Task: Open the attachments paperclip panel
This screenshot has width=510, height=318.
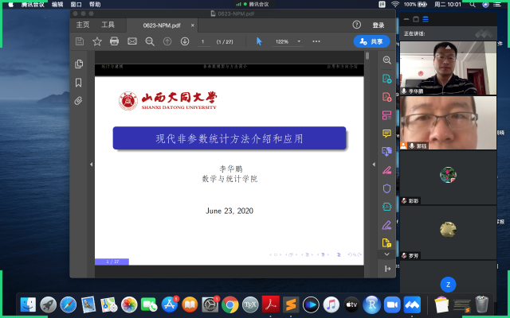Action: pos(79,101)
